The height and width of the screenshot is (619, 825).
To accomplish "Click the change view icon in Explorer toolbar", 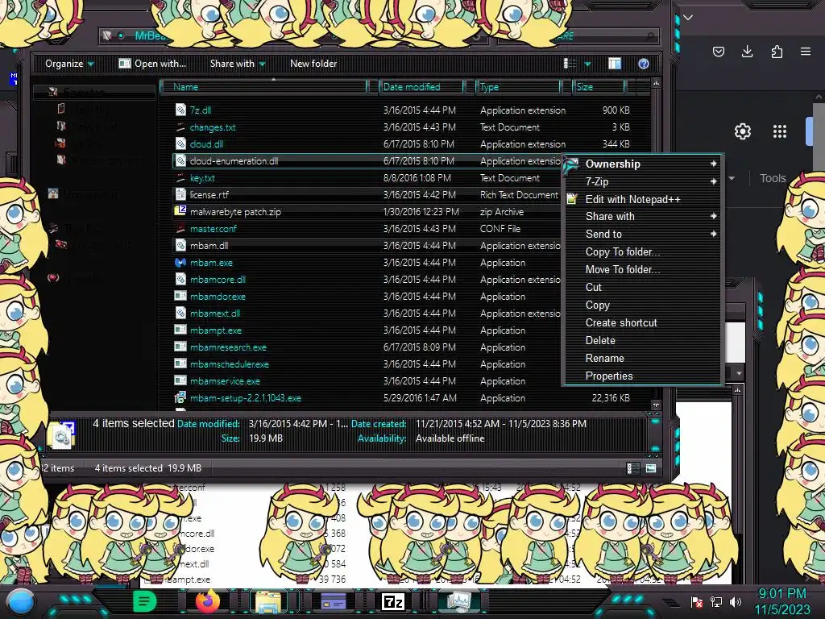I will [570, 64].
